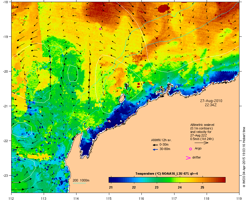
Task: Click the date text 27-Aug-2010
Action: pyautogui.click(x=211, y=101)
